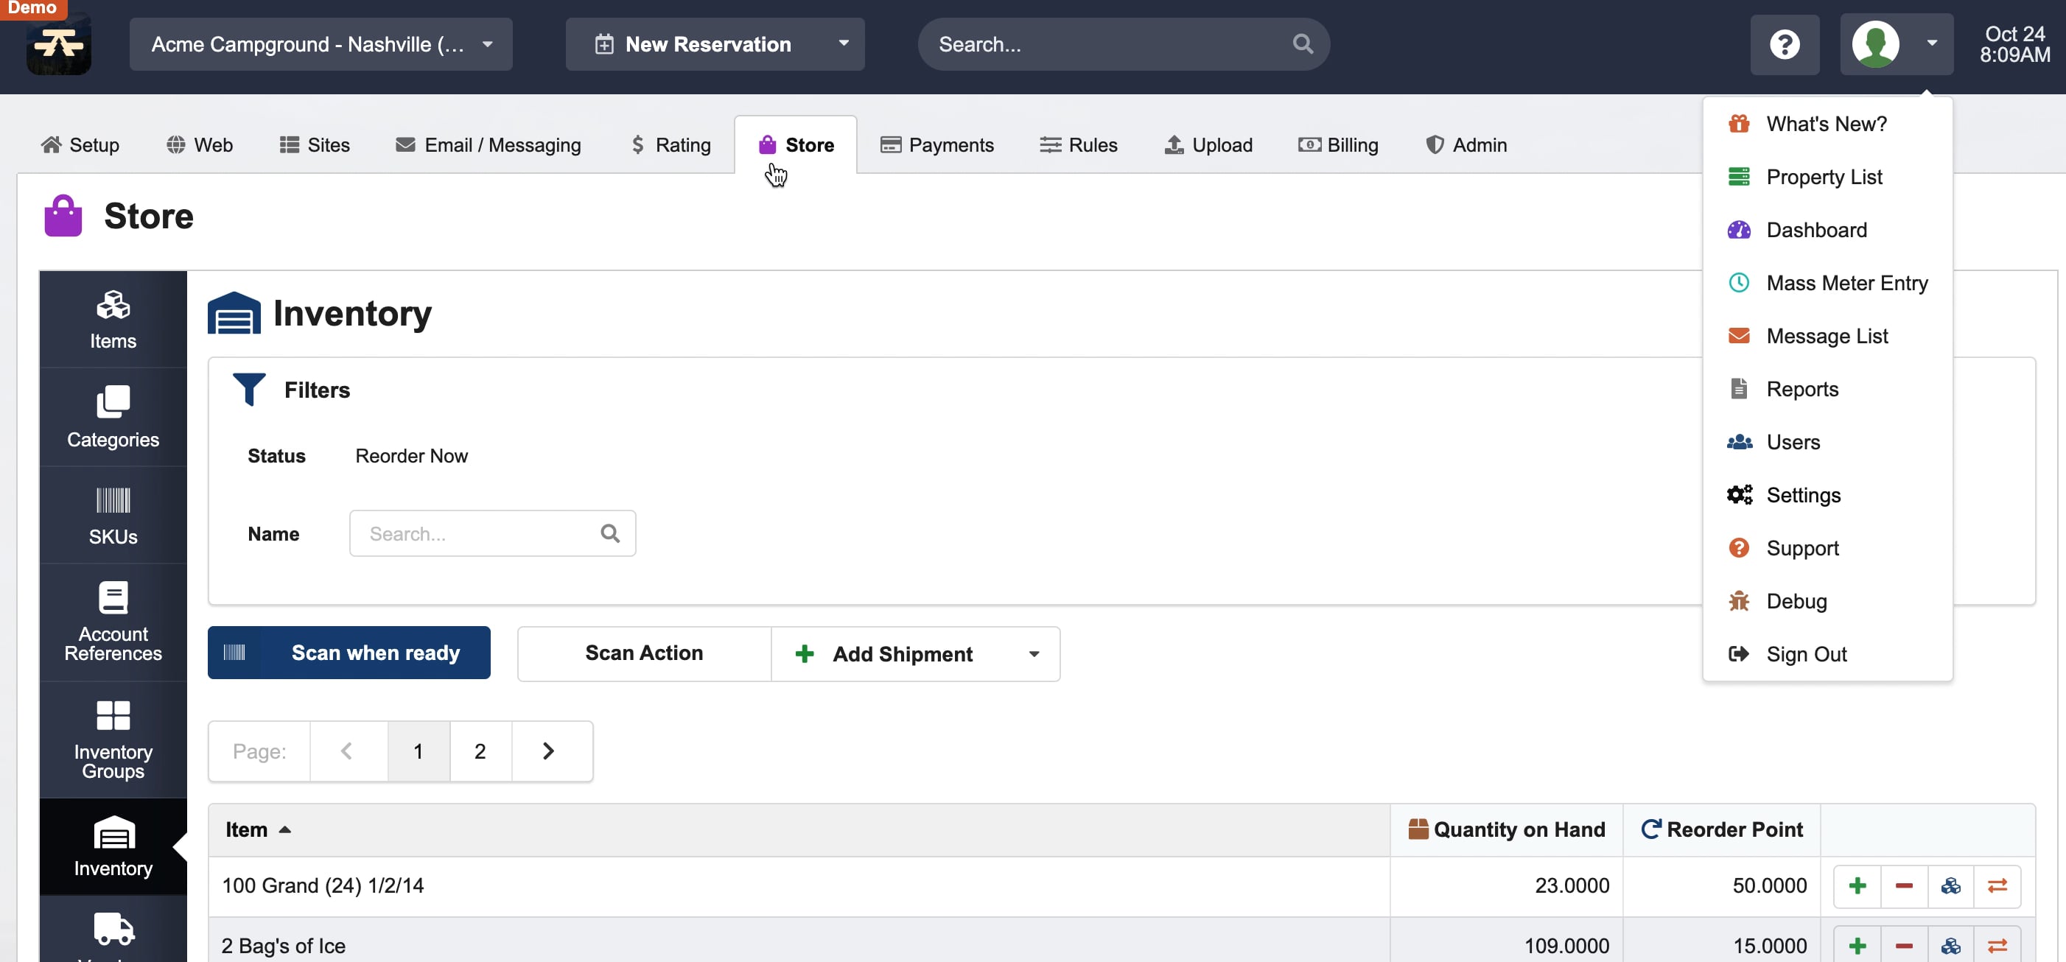This screenshot has height=962, width=2066.
Task: Open Inventory Groups section
Action: click(x=113, y=740)
